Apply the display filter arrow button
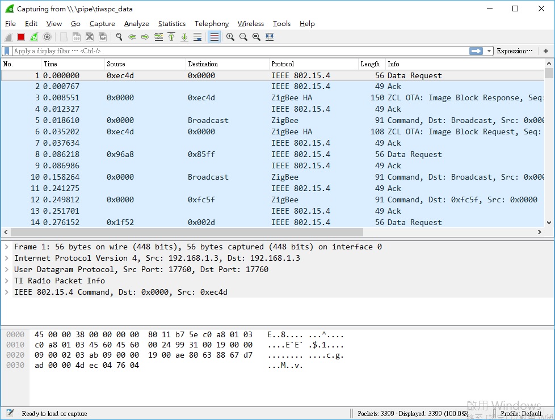This screenshot has height=420, width=555. (x=476, y=51)
